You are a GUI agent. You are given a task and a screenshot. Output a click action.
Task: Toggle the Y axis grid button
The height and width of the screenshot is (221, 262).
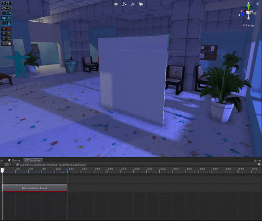(x=7, y=34)
